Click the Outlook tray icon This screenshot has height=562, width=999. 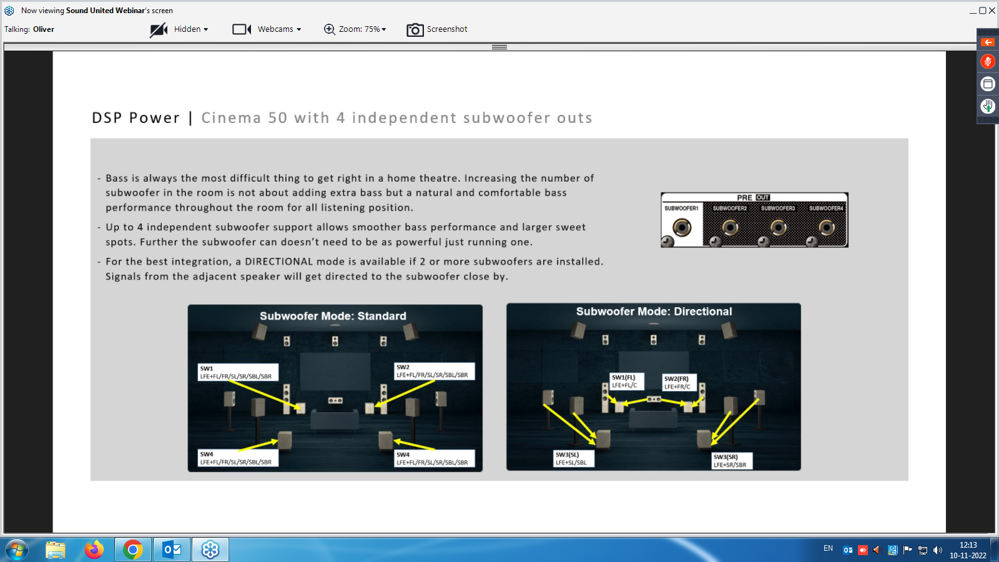pos(848,550)
